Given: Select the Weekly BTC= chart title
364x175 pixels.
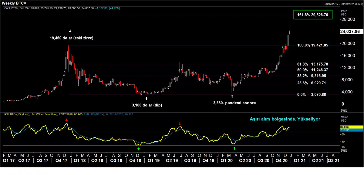Looking at the screenshot, I should (14, 3).
